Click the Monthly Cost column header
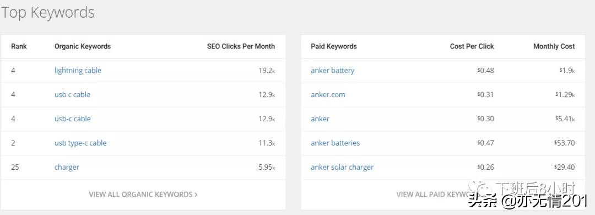This screenshot has height=215, width=595. tap(554, 46)
